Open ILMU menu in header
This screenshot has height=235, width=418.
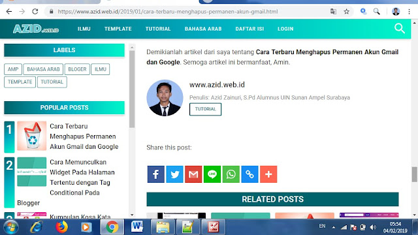click(84, 29)
